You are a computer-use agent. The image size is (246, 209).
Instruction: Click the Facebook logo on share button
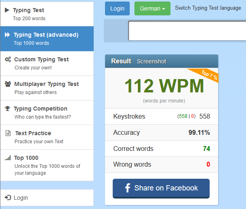[x=127, y=188]
